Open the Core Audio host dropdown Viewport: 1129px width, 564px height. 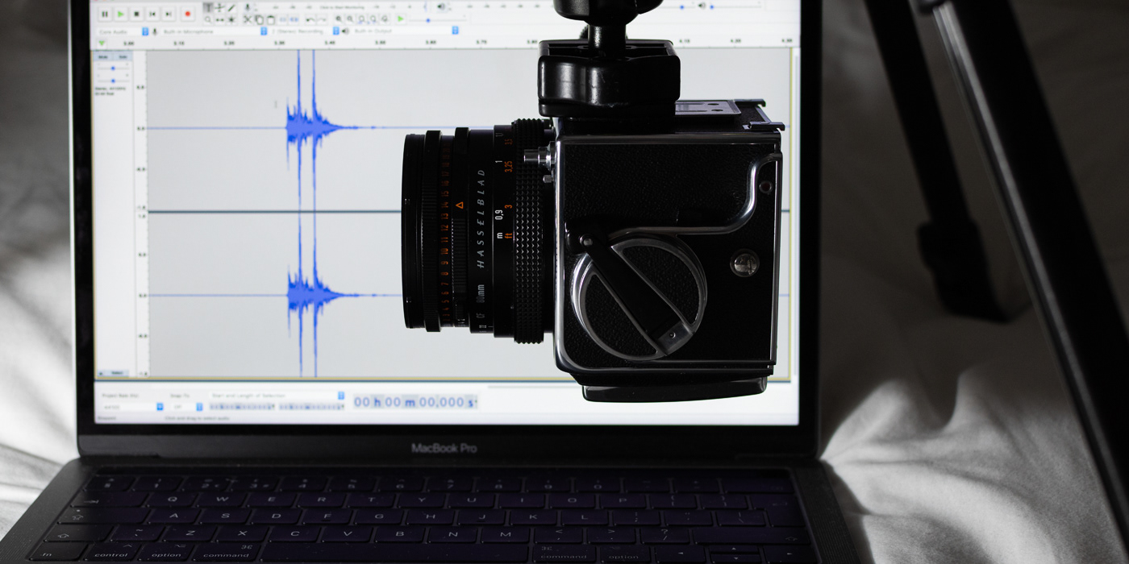[123, 31]
